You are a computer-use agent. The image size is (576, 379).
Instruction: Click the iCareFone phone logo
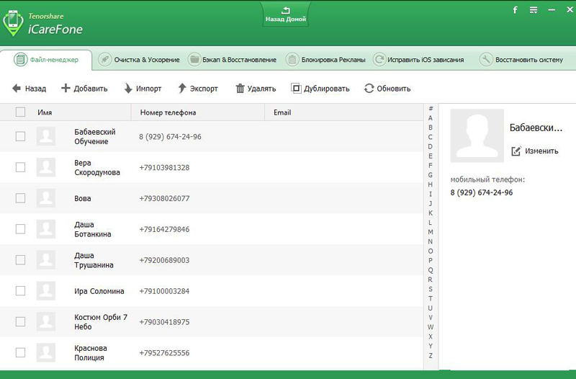pos(13,23)
